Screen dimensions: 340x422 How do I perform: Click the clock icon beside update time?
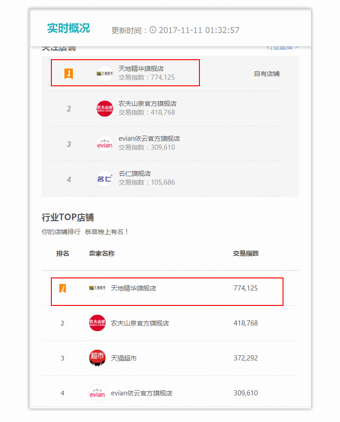tap(153, 29)
